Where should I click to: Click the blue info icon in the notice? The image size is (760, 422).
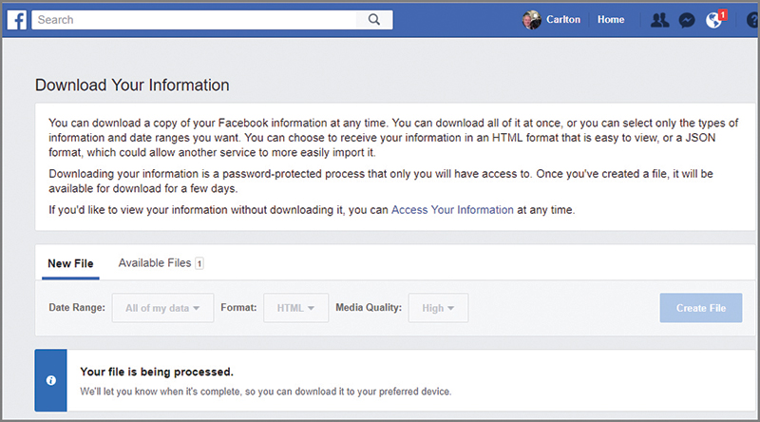[51, 380]
